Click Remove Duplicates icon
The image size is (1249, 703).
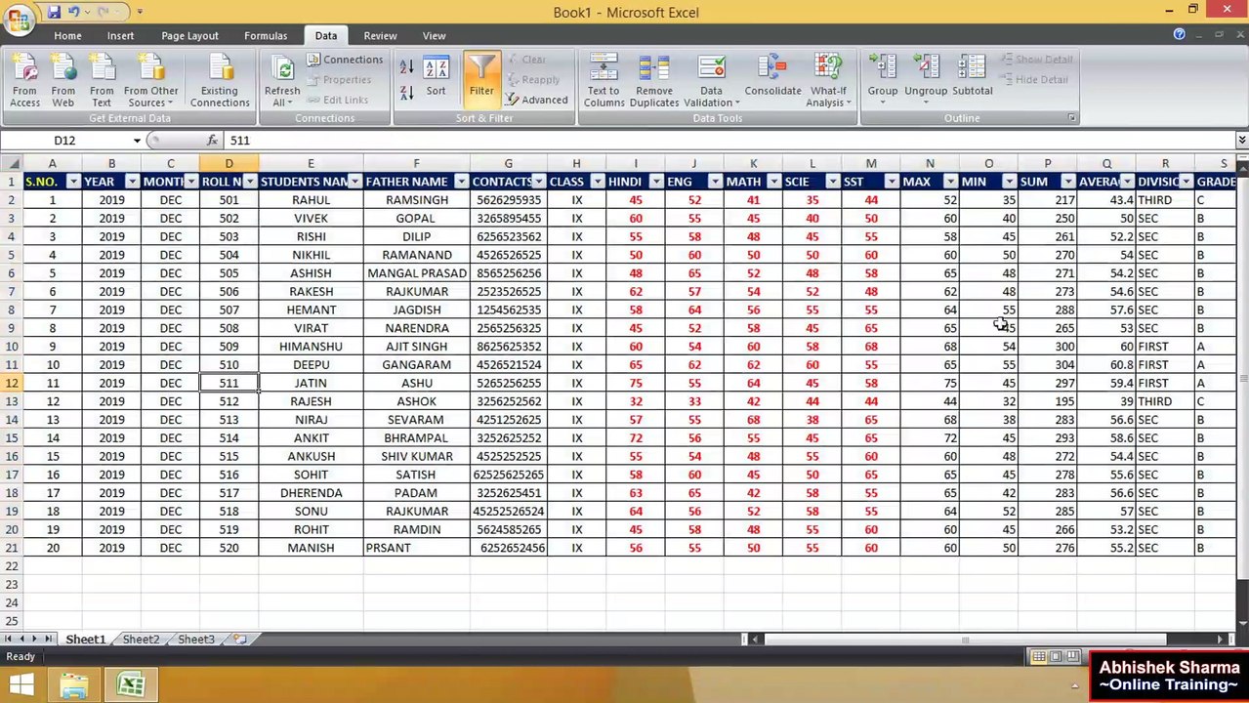(x=654, y=80)
